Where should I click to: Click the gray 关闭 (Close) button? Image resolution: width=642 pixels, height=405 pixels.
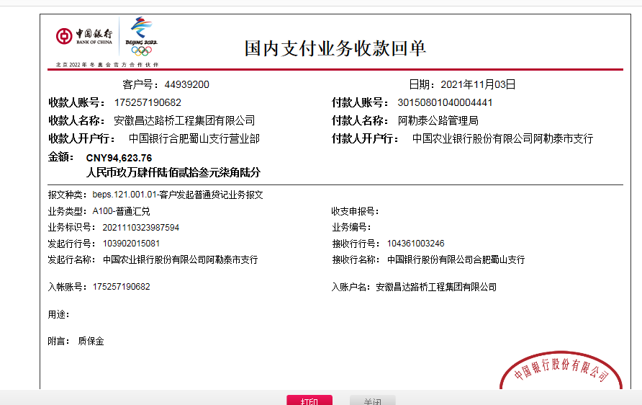click(x=372, y=400)
